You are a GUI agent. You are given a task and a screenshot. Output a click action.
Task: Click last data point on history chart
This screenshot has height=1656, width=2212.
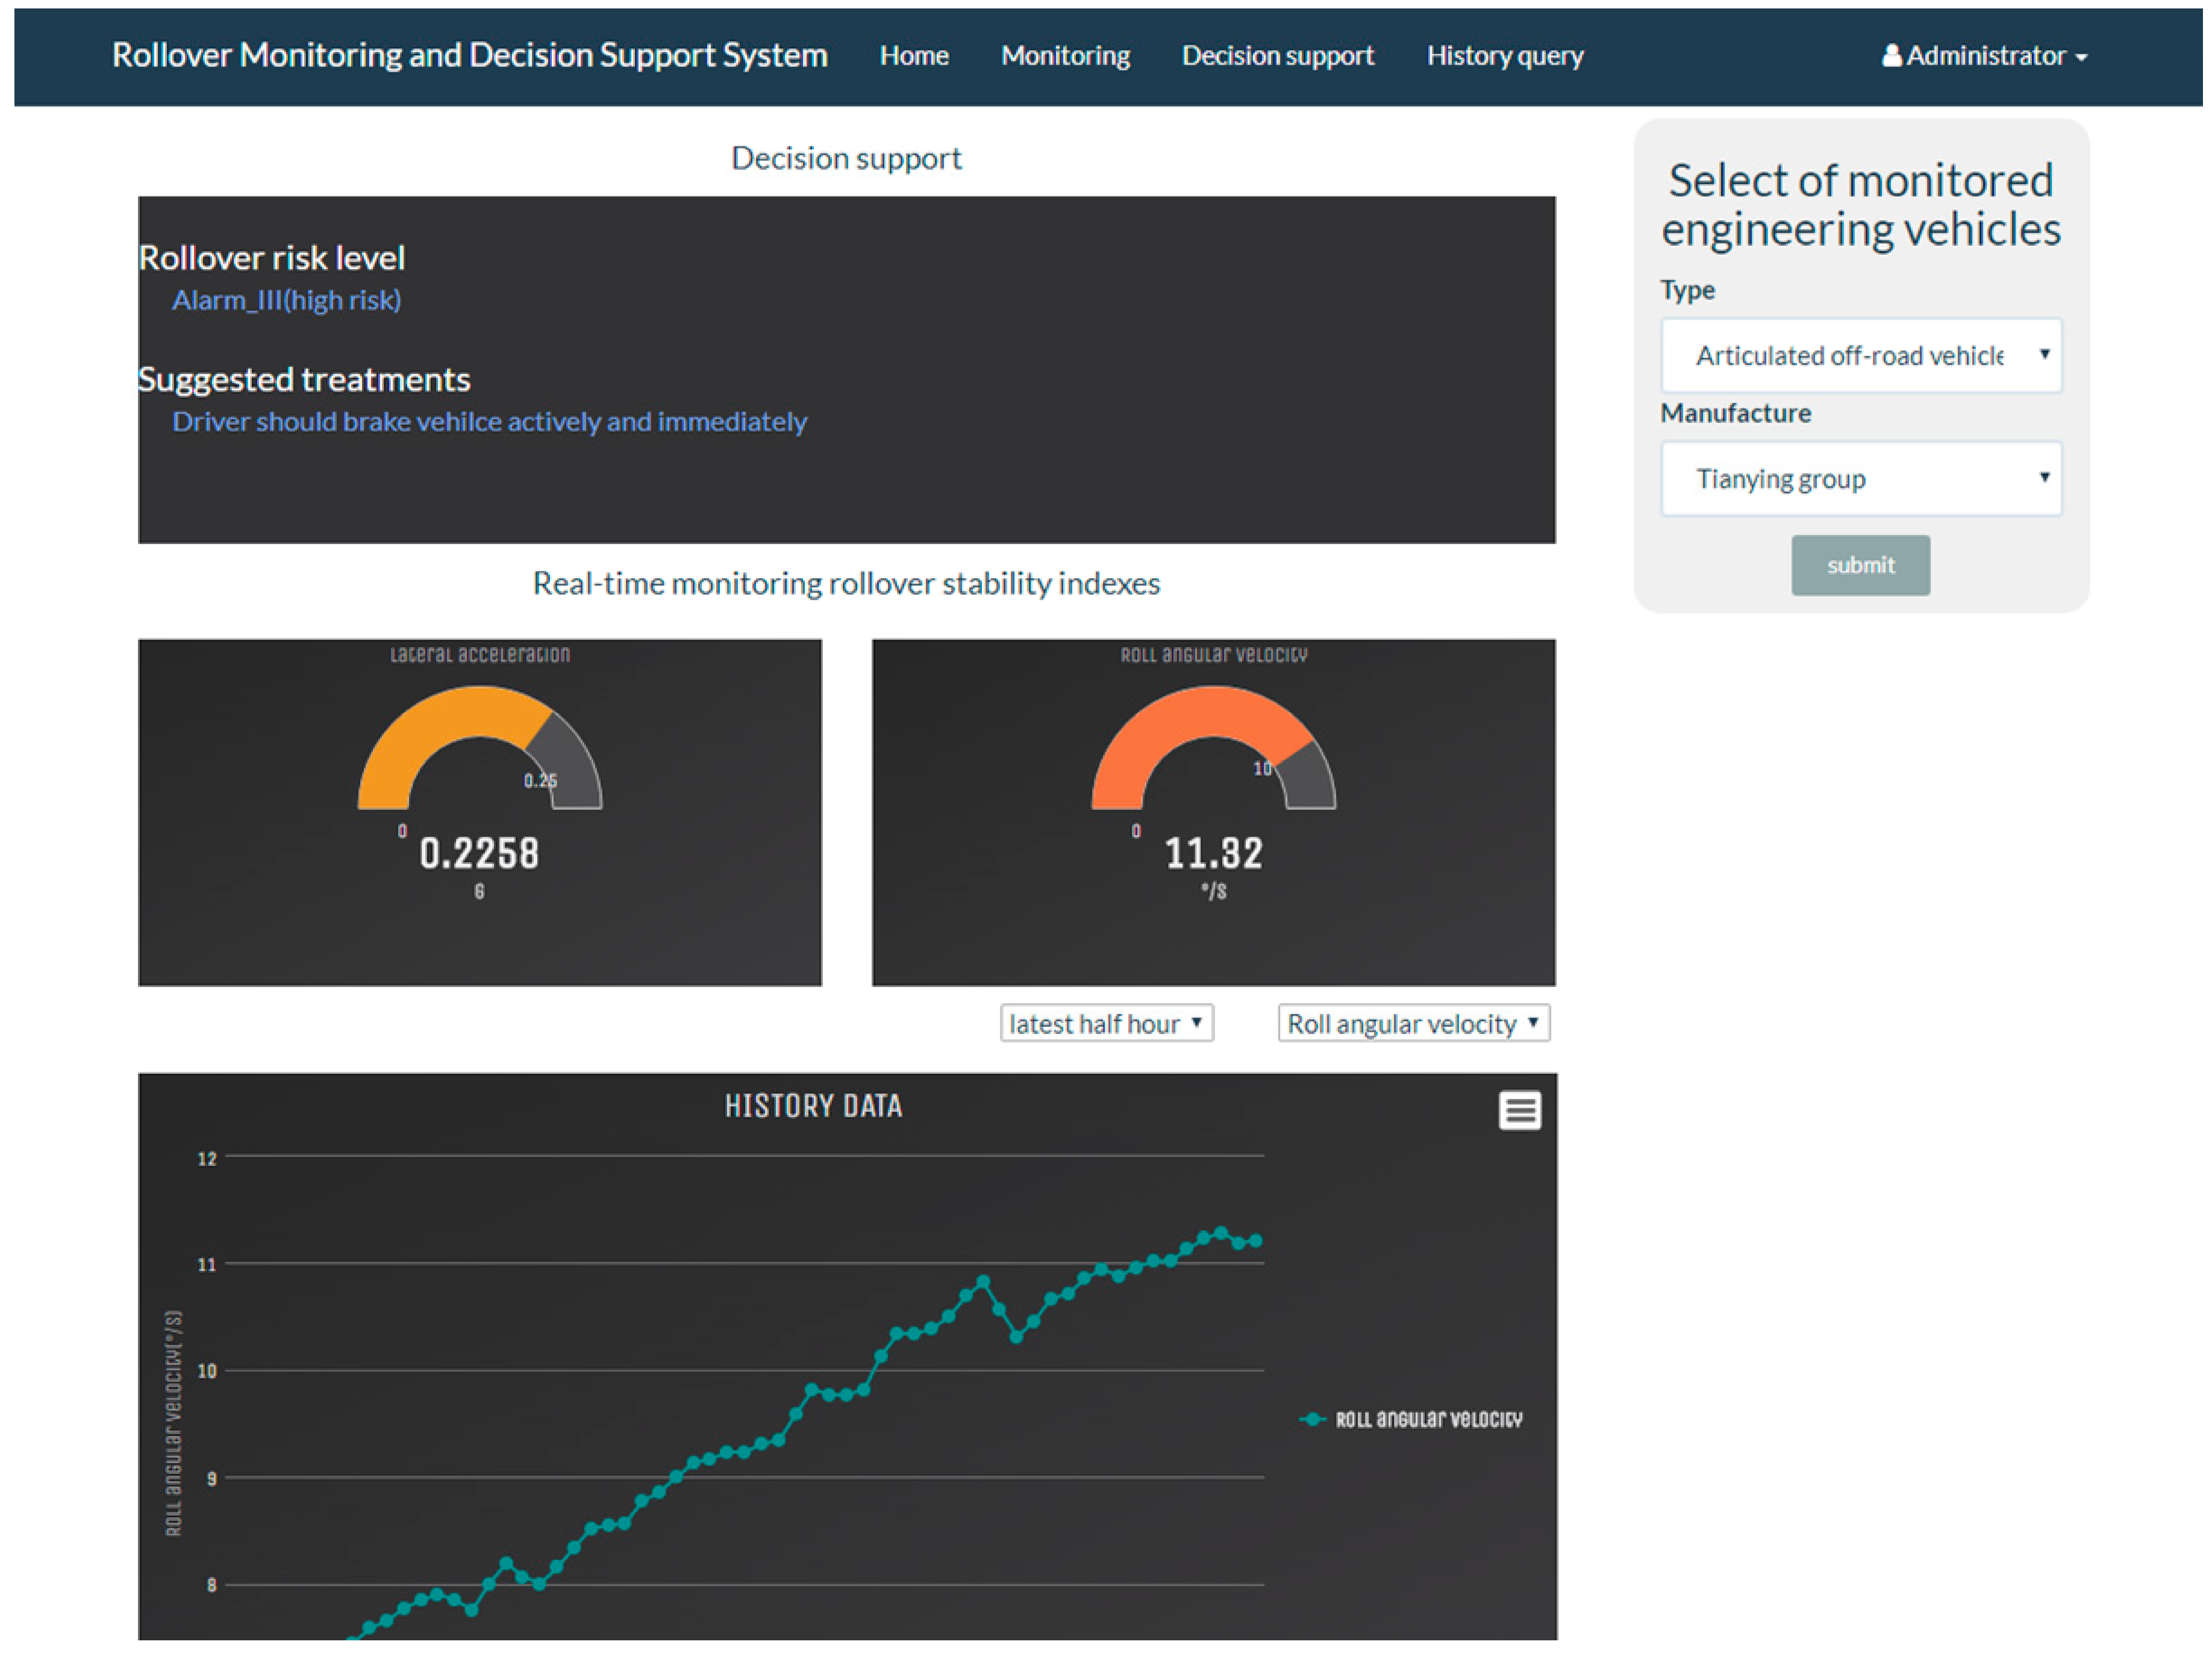point(1256,1241)
